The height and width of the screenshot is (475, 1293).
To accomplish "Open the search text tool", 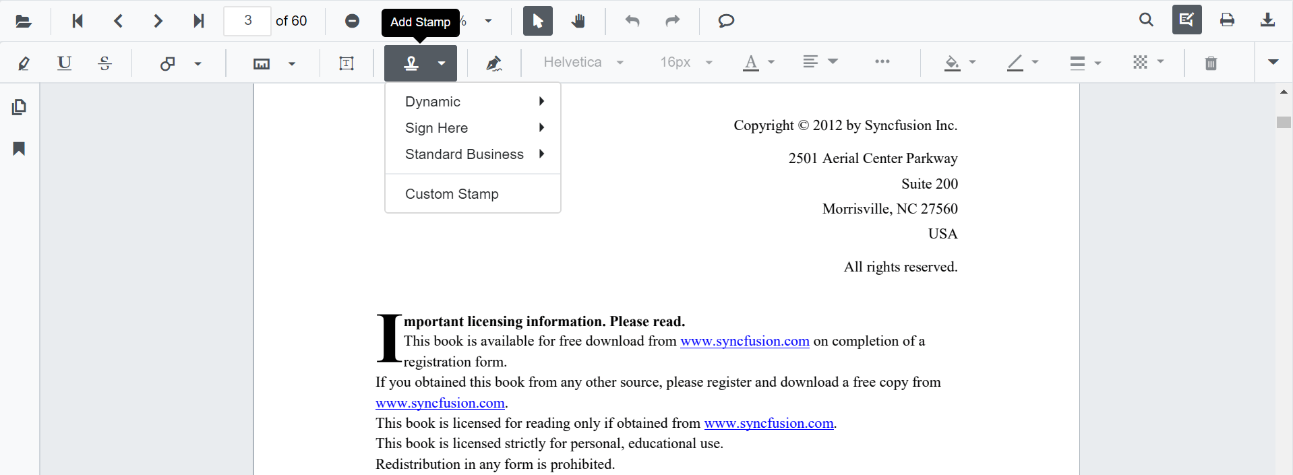I will tap(1146, 20).
